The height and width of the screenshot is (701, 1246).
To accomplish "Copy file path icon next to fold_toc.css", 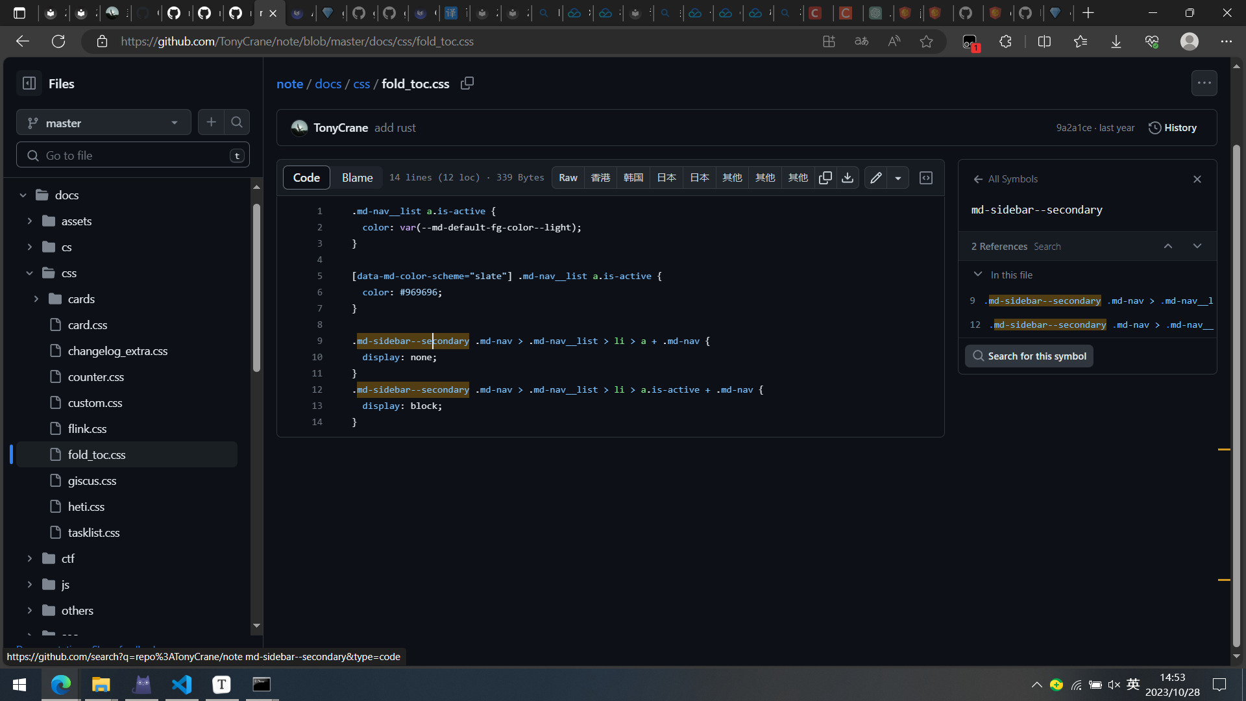I will (x=467, y=83).
